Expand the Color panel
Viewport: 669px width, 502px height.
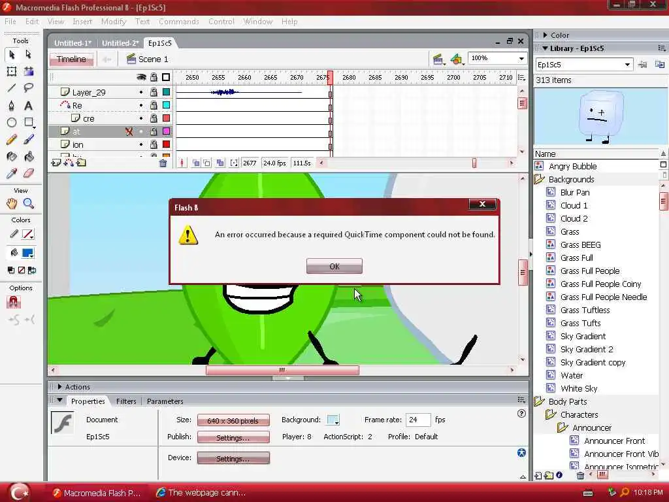point(545,35)
